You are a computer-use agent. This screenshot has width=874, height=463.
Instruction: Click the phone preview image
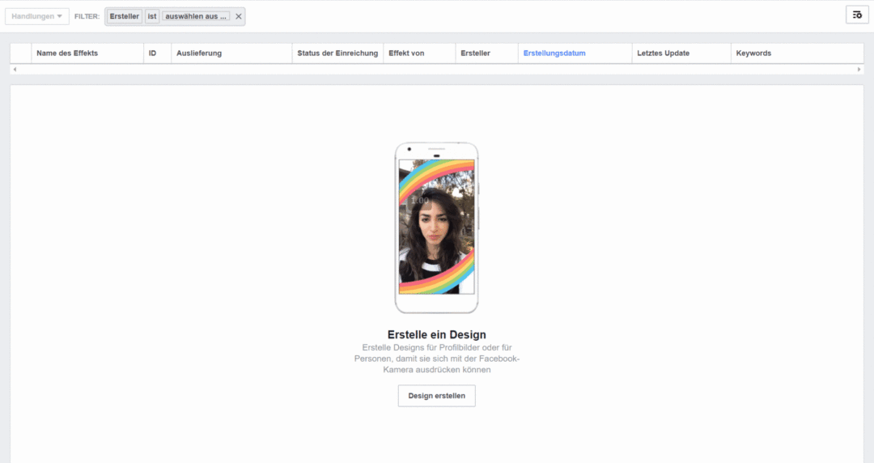[436, 227]
